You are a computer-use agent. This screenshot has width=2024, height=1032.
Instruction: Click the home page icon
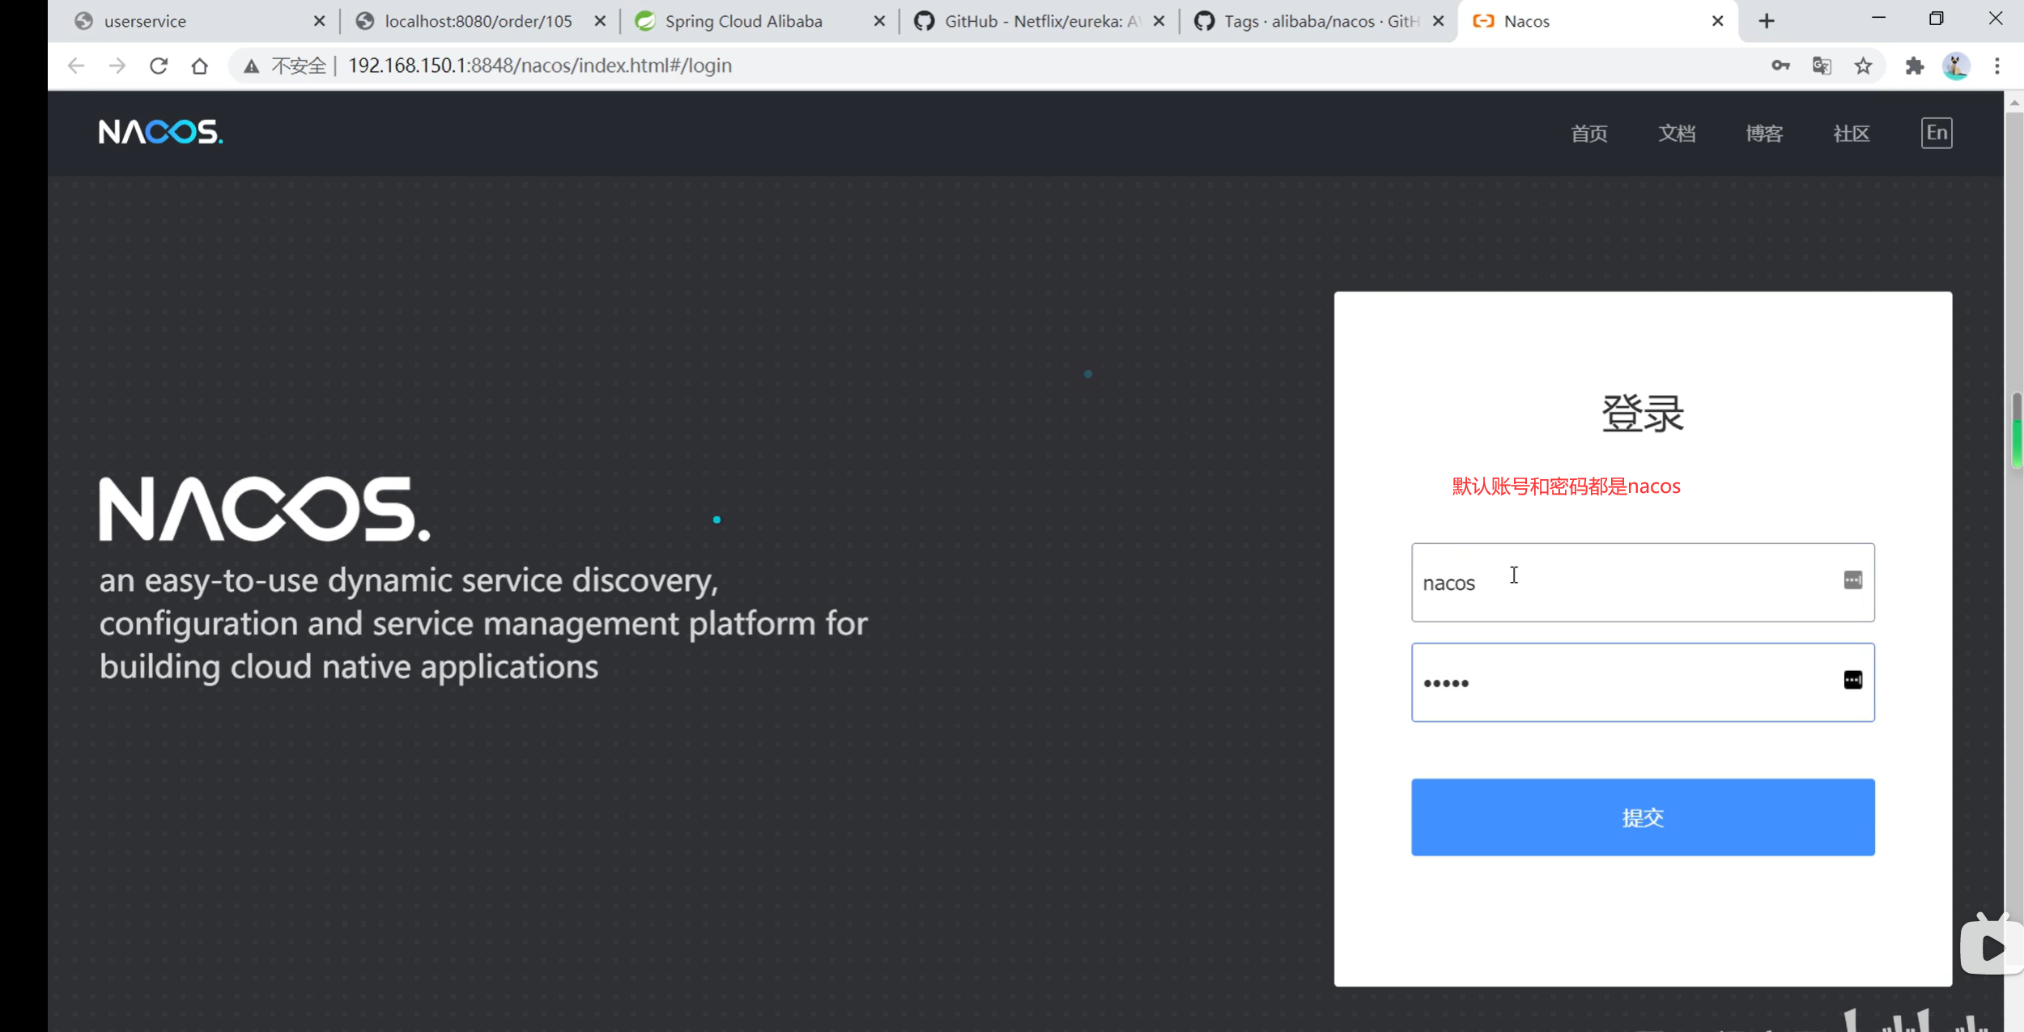coord(200,66)
